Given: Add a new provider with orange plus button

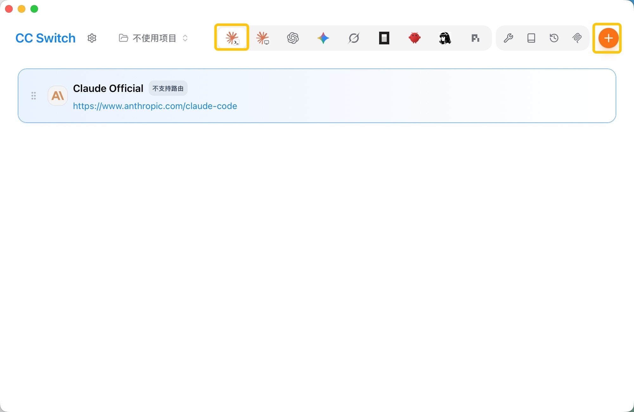Looking at the screenshot, I should (x=608, y=38).
